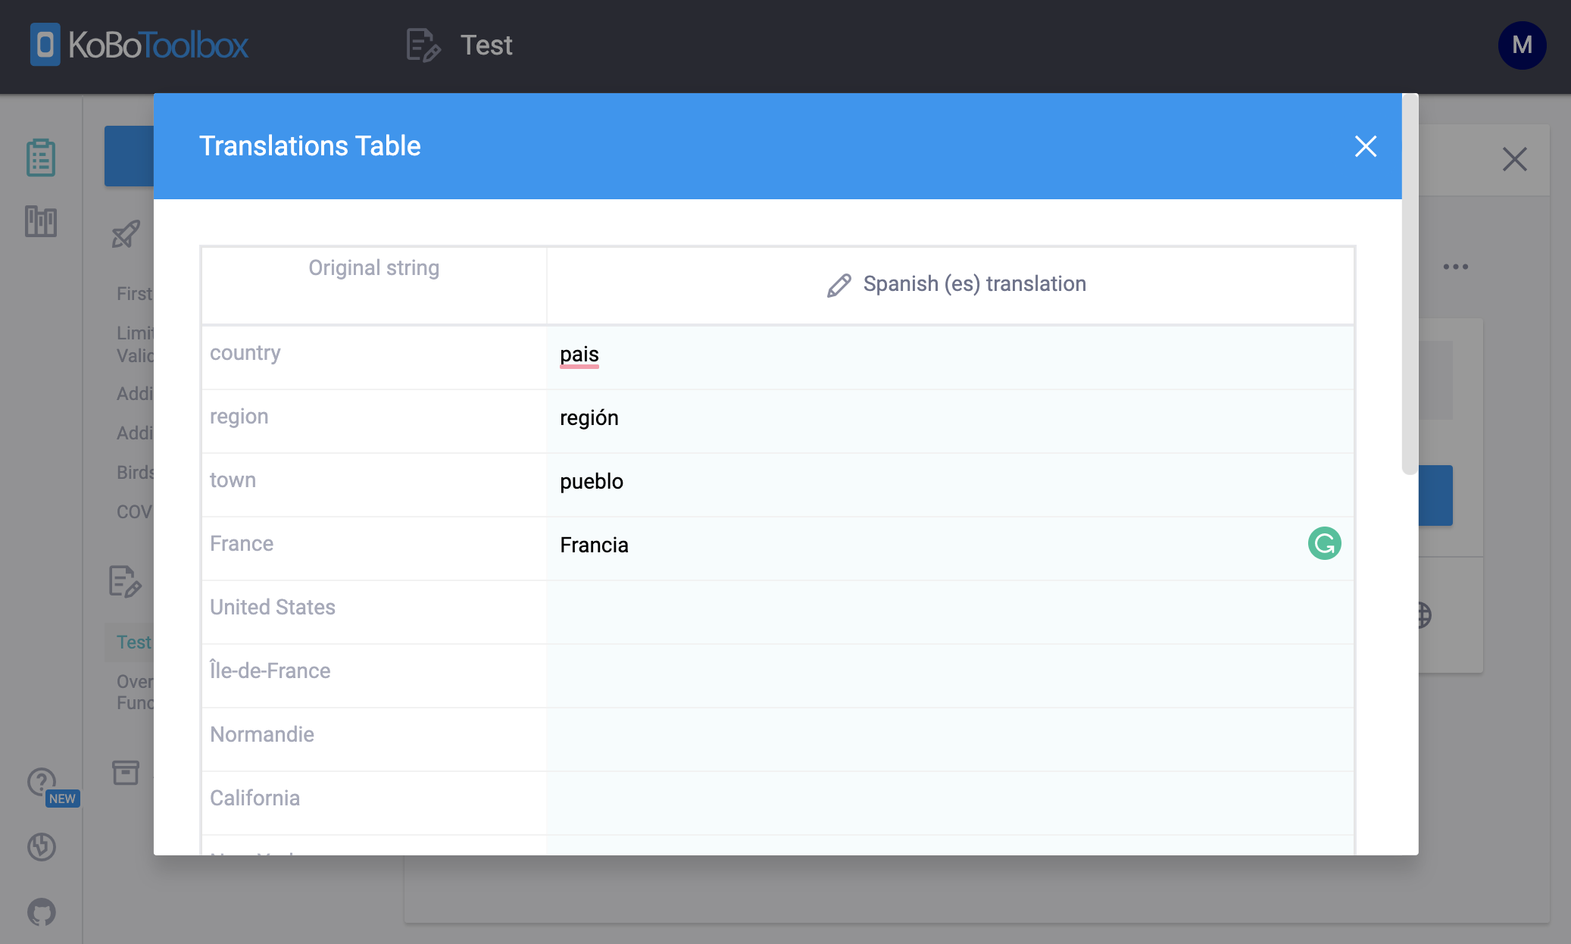
Task: Click the modal vertical scrollbar thumb
Action: coord(1409,284)
